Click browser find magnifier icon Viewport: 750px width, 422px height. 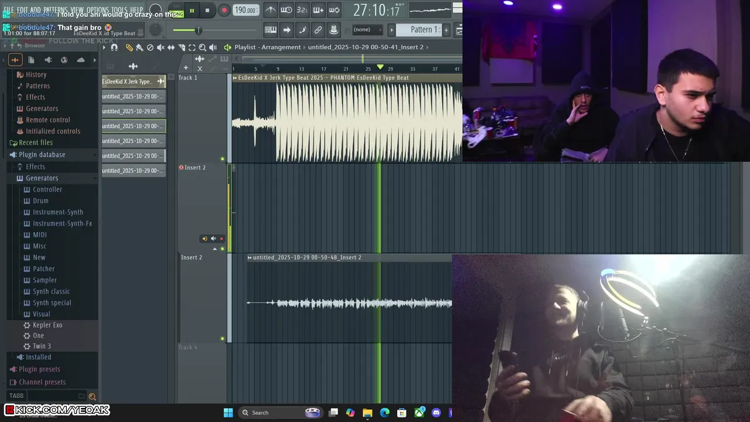(x=92, y=397)
